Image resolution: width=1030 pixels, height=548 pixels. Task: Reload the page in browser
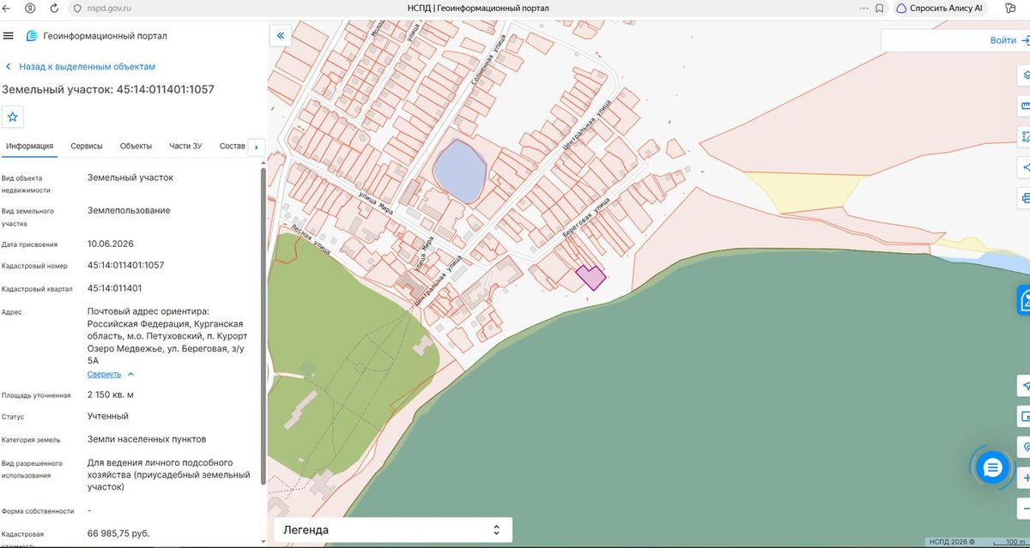pos(54,8)
